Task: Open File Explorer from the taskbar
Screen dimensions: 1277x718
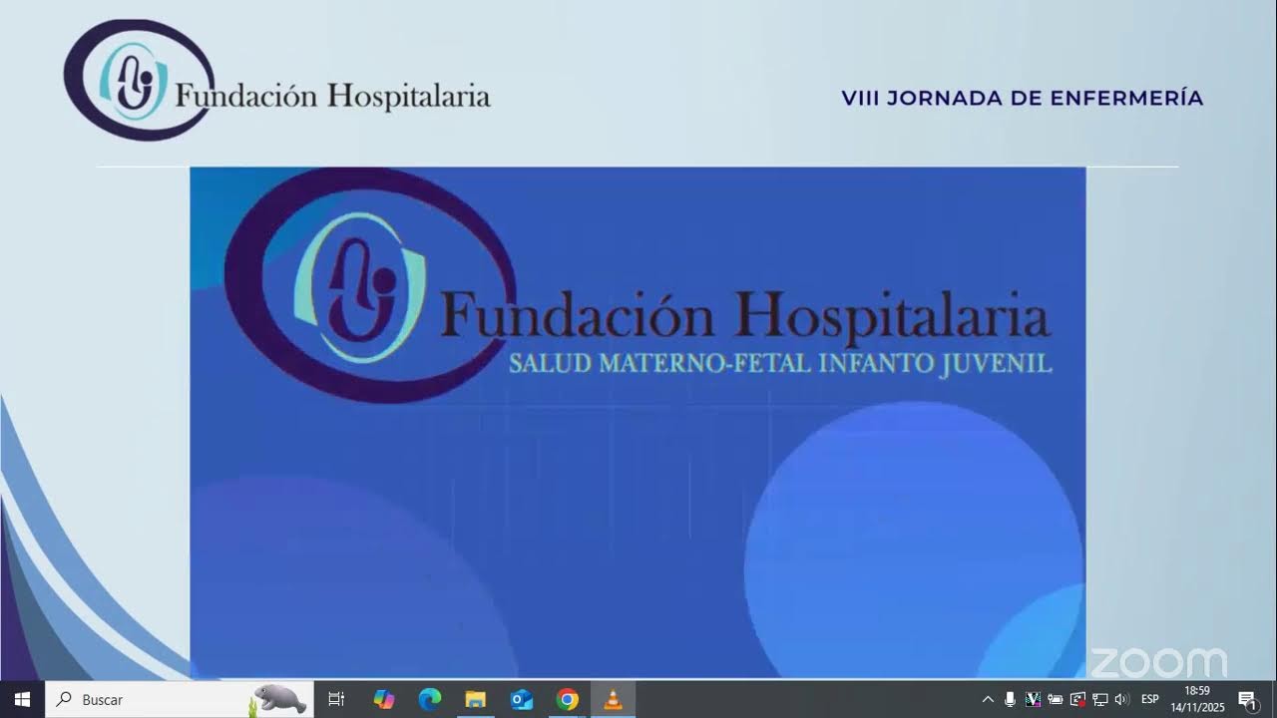Action: tap(476, 699)
